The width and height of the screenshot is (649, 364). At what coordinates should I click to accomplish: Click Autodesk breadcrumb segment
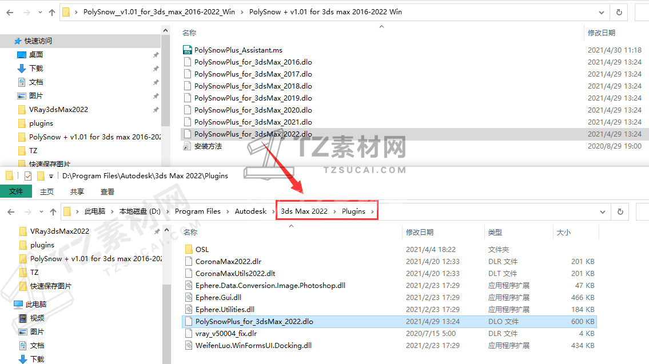coord(250,211)
